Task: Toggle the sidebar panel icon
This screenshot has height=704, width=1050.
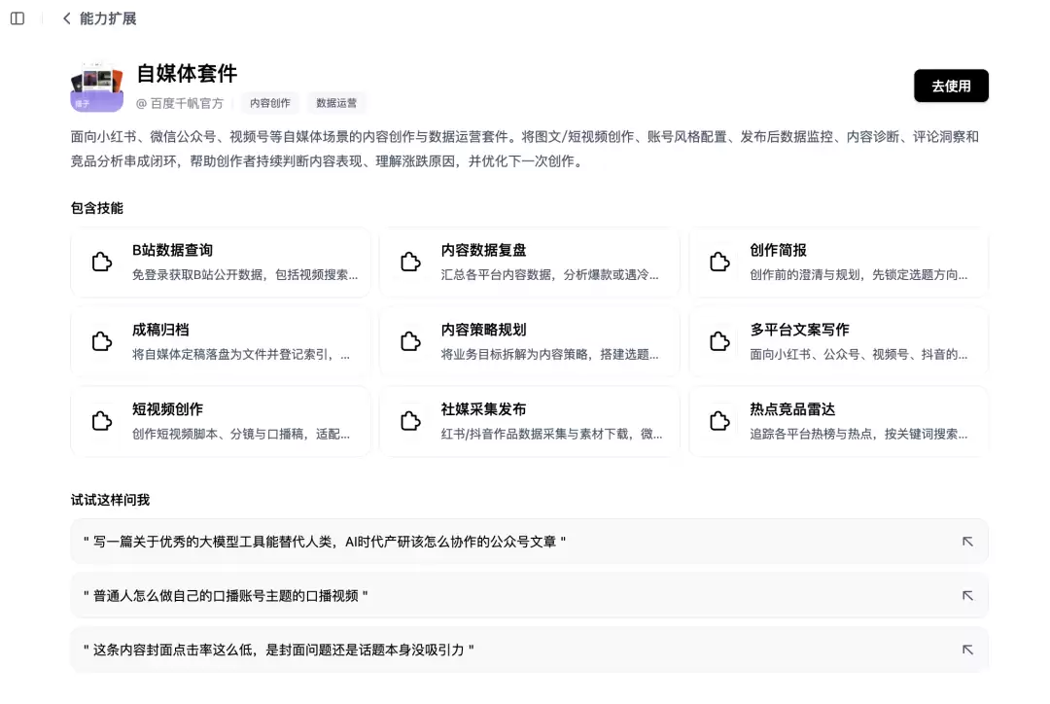Action: pyautogui.click(x=17, y=18)
